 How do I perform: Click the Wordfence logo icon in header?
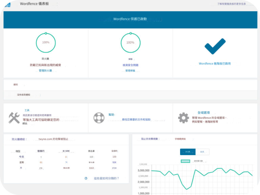[7, 4]
